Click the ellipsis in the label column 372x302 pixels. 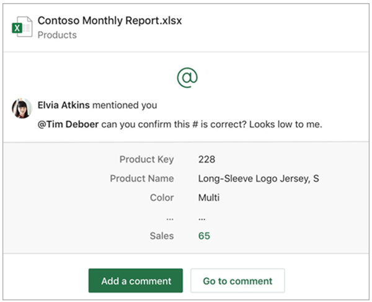[169, 218]
